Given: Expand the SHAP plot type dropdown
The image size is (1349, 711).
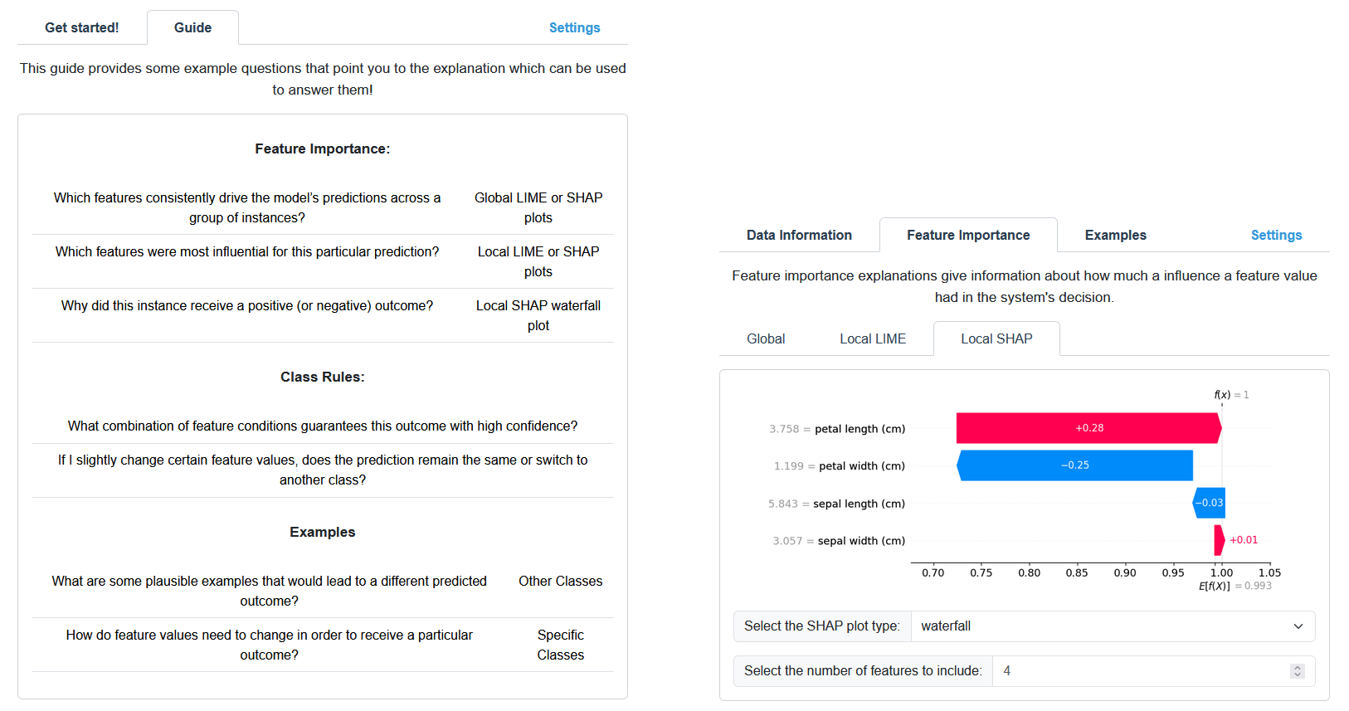Looking at the screenshot, I should (1112, 626).
